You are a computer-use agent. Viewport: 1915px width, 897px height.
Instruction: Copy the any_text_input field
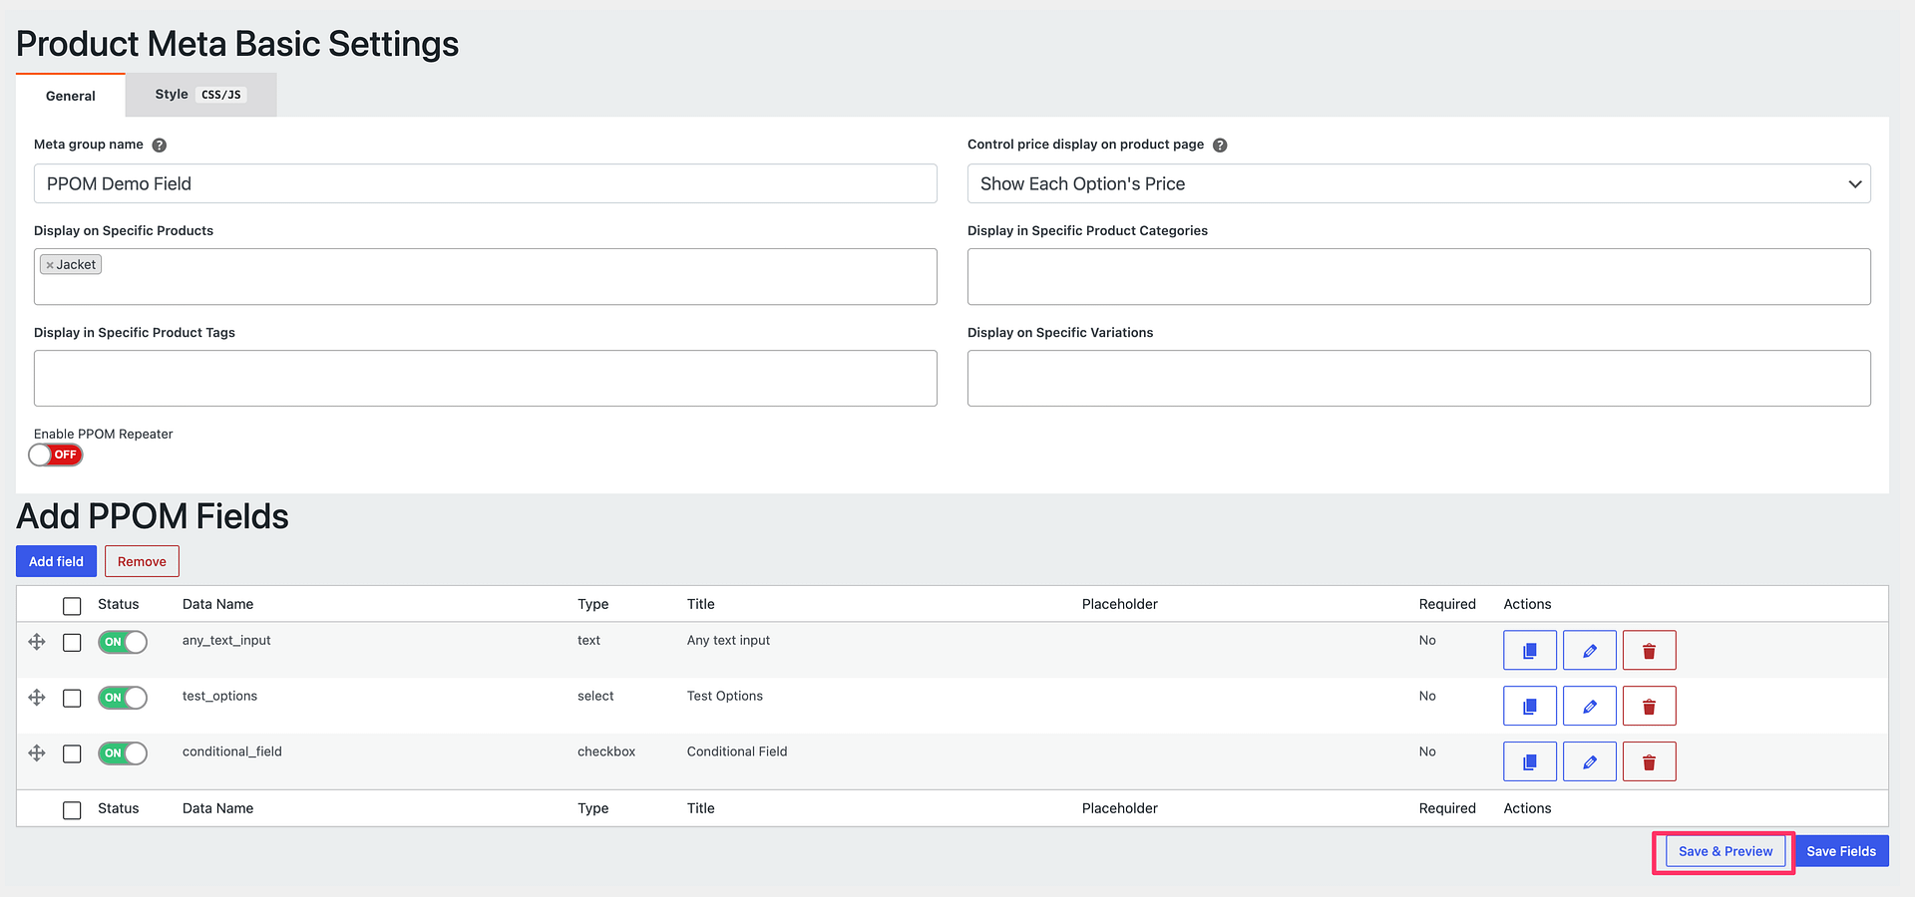coord(1529,650)
